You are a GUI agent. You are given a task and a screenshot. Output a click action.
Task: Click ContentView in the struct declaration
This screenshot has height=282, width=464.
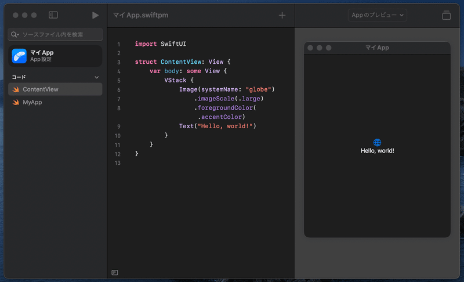(x=181, y=62)
